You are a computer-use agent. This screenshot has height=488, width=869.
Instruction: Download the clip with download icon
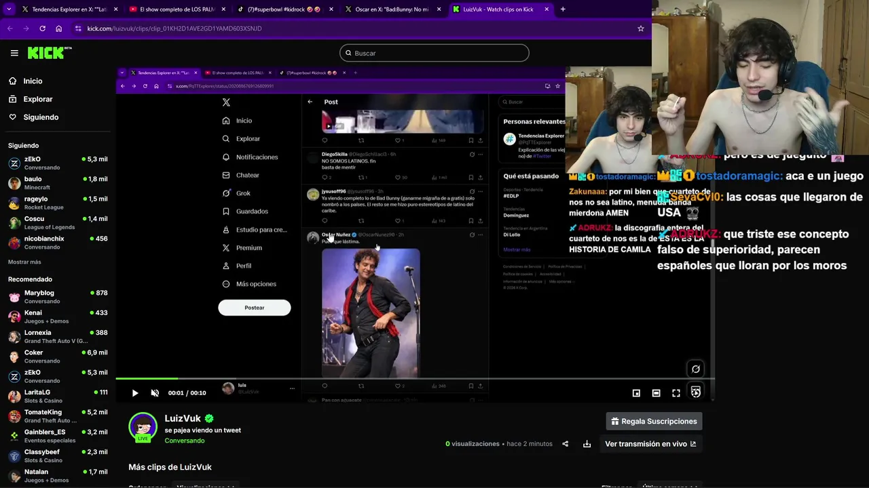click(587, 444)
